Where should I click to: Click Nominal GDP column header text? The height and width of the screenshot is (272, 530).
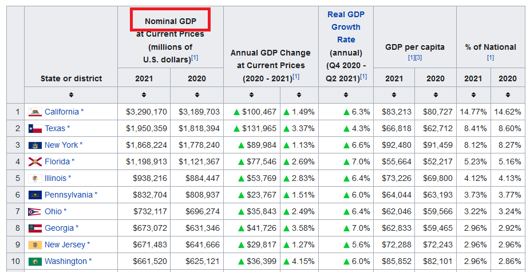click(170, 21)
